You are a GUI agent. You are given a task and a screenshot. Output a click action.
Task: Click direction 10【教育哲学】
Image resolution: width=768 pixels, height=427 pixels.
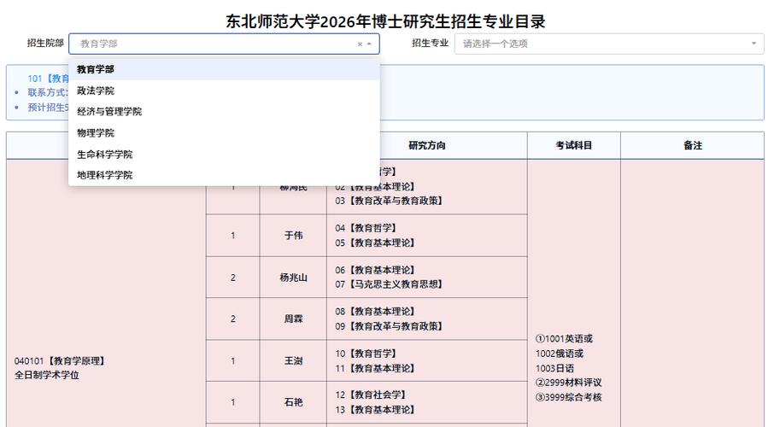click(366, 354)
